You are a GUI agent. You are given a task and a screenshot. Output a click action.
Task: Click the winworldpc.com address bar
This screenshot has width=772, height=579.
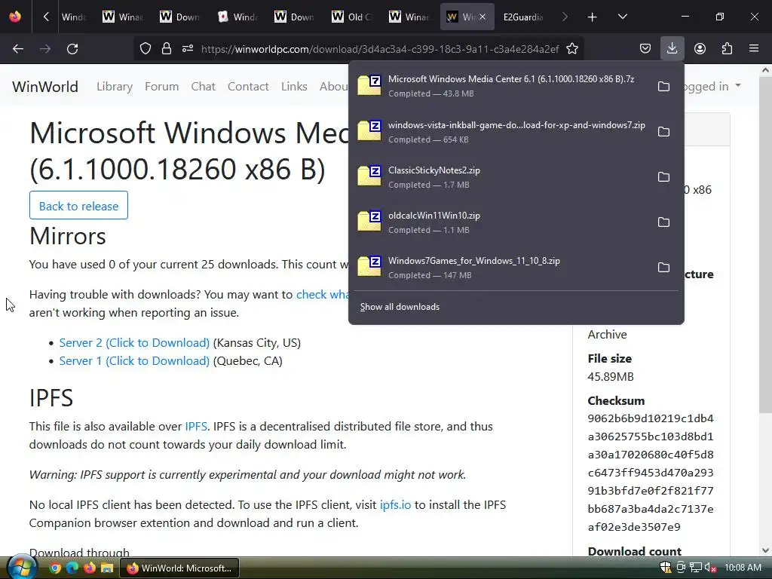pyautogui.click(x=380, y=49)
